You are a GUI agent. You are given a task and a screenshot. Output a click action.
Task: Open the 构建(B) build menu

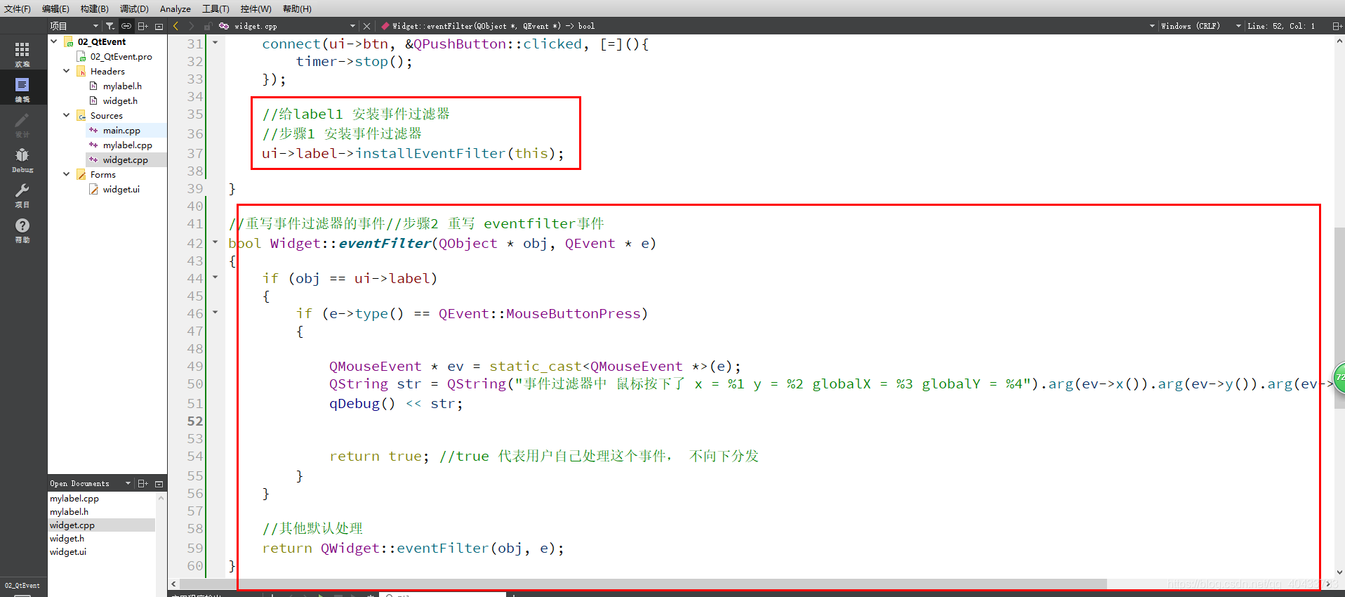click(x=94, y=8)
